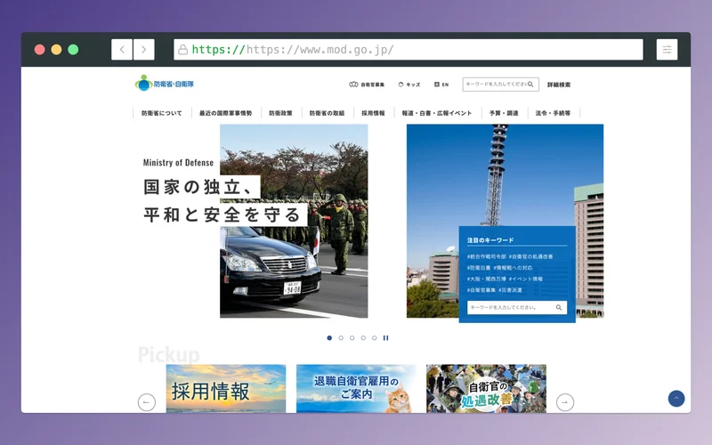The height and width of the screenshot is (445, 712).
Task: Click the #統合作戦司令部 keyword tag
Action: [x=486, y=256]
